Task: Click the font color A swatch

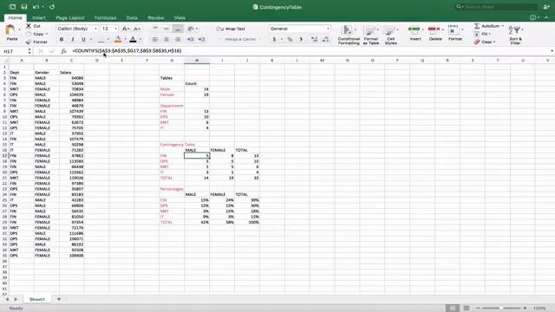Action: (x=133, y=39)
